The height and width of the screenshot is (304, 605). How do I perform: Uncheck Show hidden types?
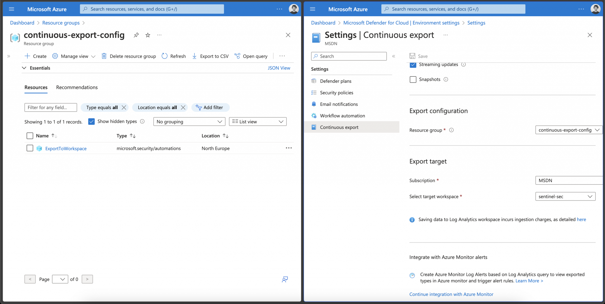click(92, 121)
